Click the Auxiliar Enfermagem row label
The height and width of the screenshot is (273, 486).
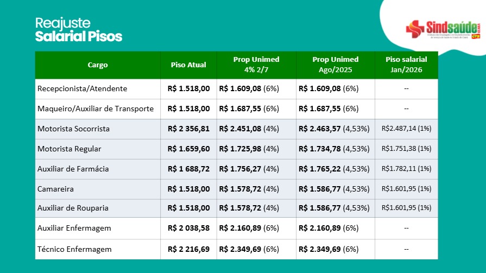click(x=74, y=228)
